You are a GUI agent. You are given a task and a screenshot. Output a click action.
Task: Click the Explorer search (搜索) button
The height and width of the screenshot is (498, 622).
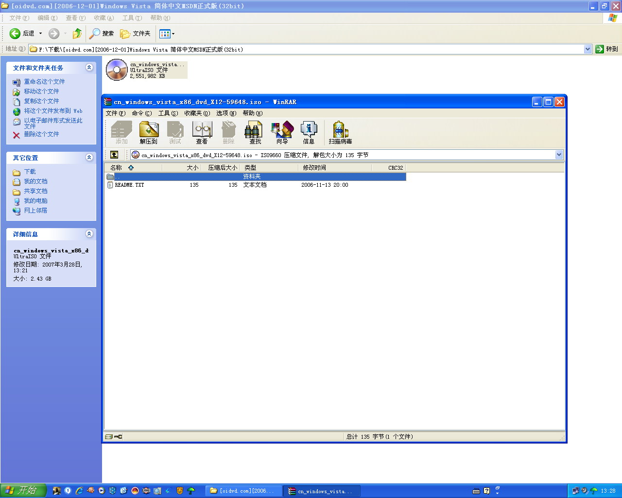coord(102,34)
